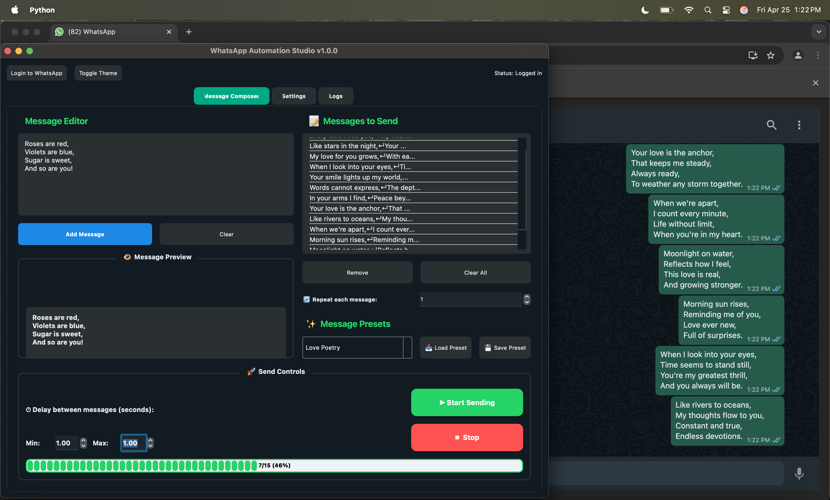
Task: Click the up arrow on the Min delay stepper
Action: tap(83, 440)
